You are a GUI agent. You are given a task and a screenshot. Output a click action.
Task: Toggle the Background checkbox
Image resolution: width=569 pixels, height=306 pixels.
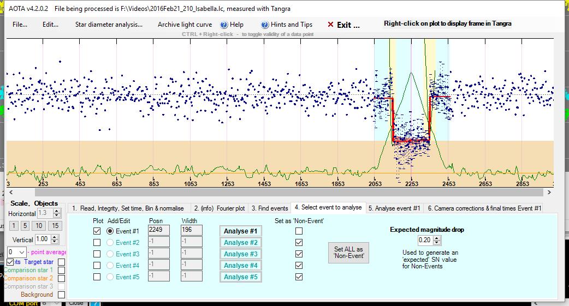(x=62, y=295)
